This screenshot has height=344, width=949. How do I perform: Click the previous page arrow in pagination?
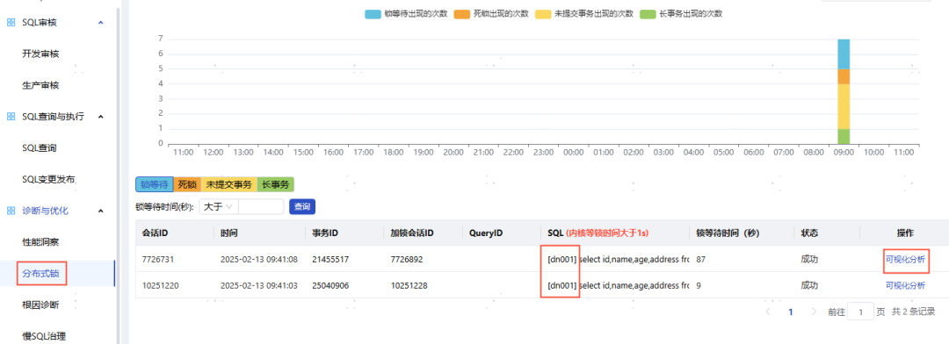pos(768,312)
